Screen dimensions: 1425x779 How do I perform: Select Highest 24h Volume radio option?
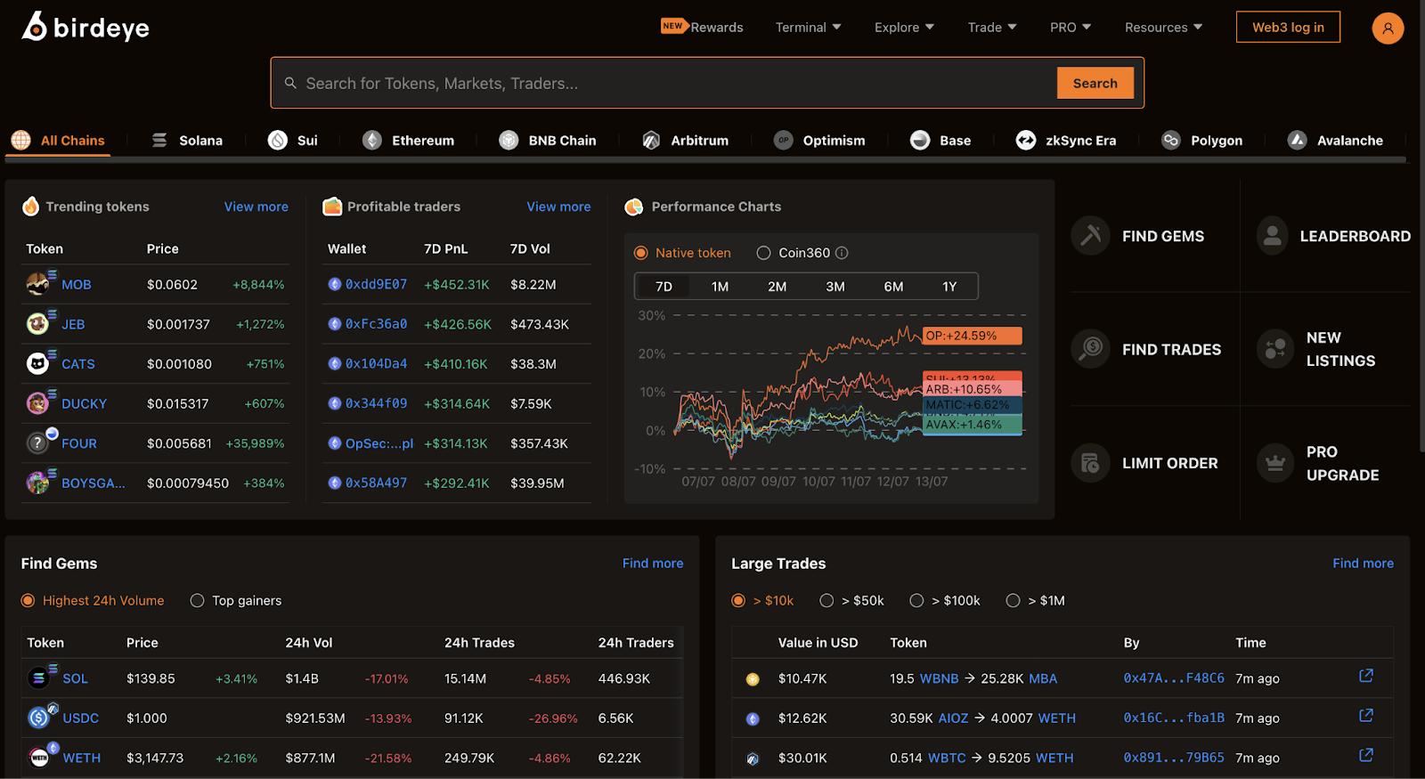click(x=28, y=601)
